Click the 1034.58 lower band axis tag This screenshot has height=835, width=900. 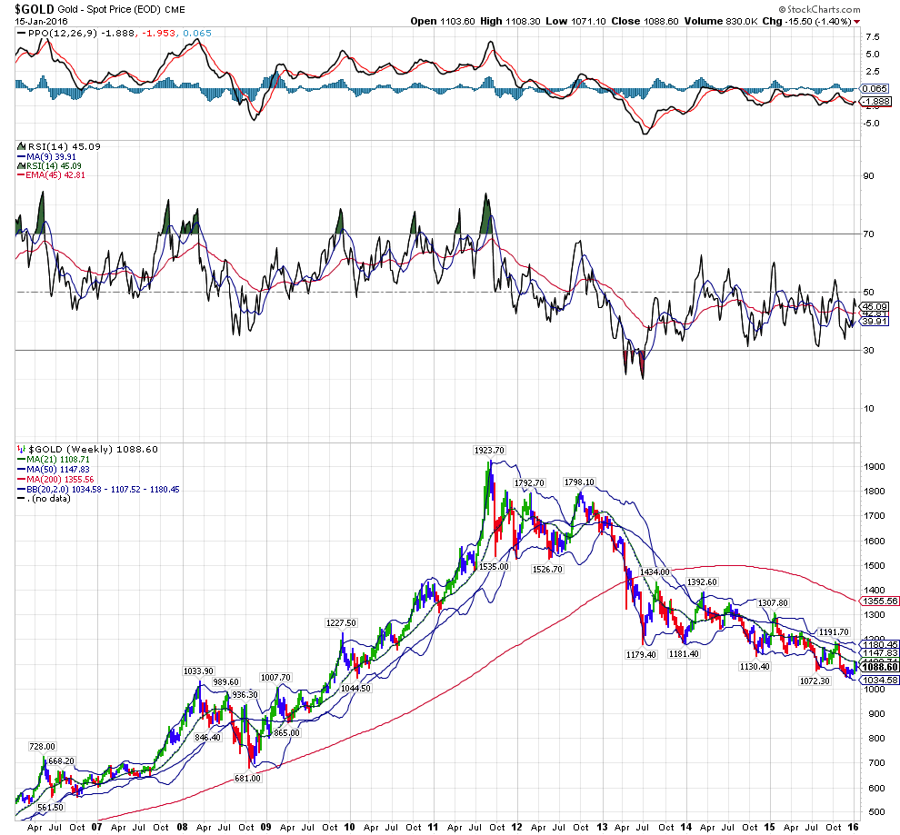[x=879, y=680]
